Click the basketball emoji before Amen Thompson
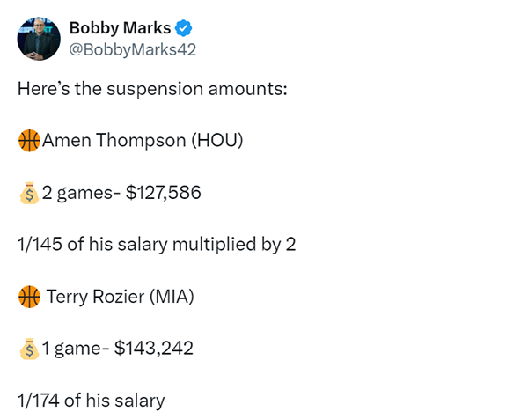The image size is (528, 412). click(29, 141)
